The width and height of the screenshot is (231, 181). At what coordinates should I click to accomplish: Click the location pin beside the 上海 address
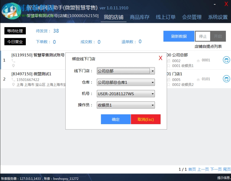[x=13, y=85]
